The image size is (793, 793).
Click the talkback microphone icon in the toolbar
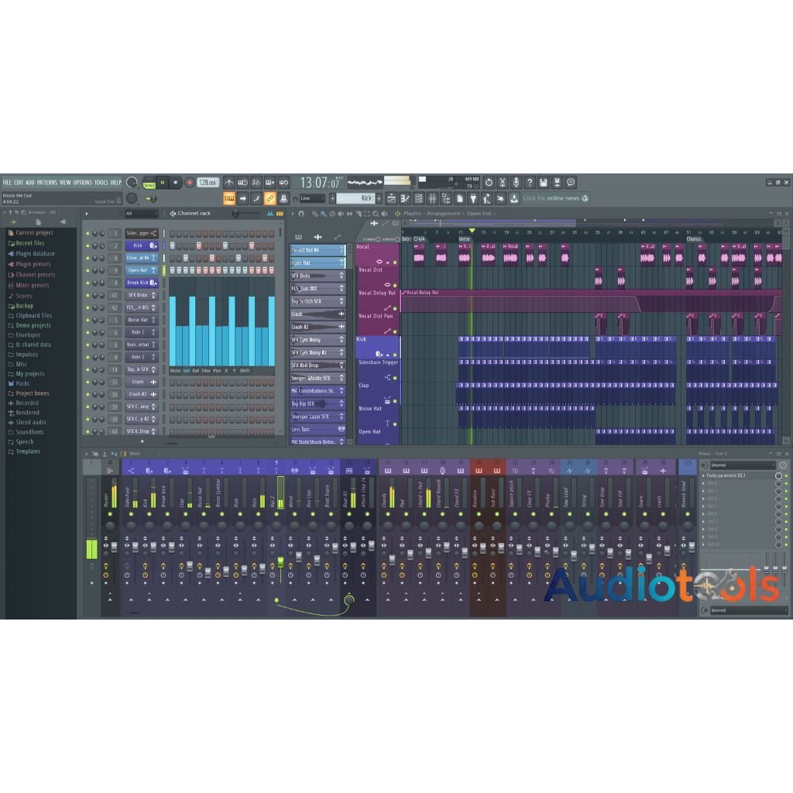tap(516, 182)
